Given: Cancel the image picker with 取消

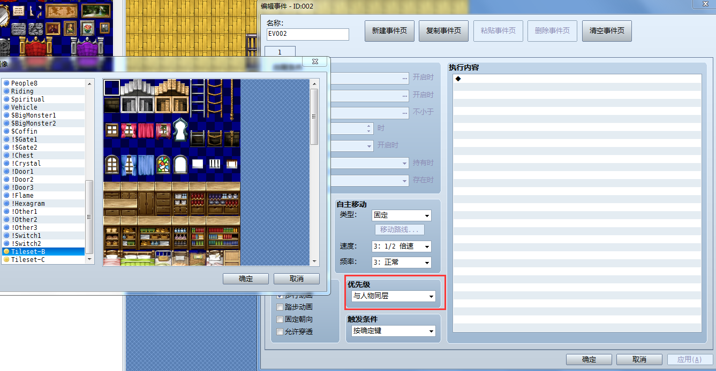Looking at the screenshot, I should (296, 279).
